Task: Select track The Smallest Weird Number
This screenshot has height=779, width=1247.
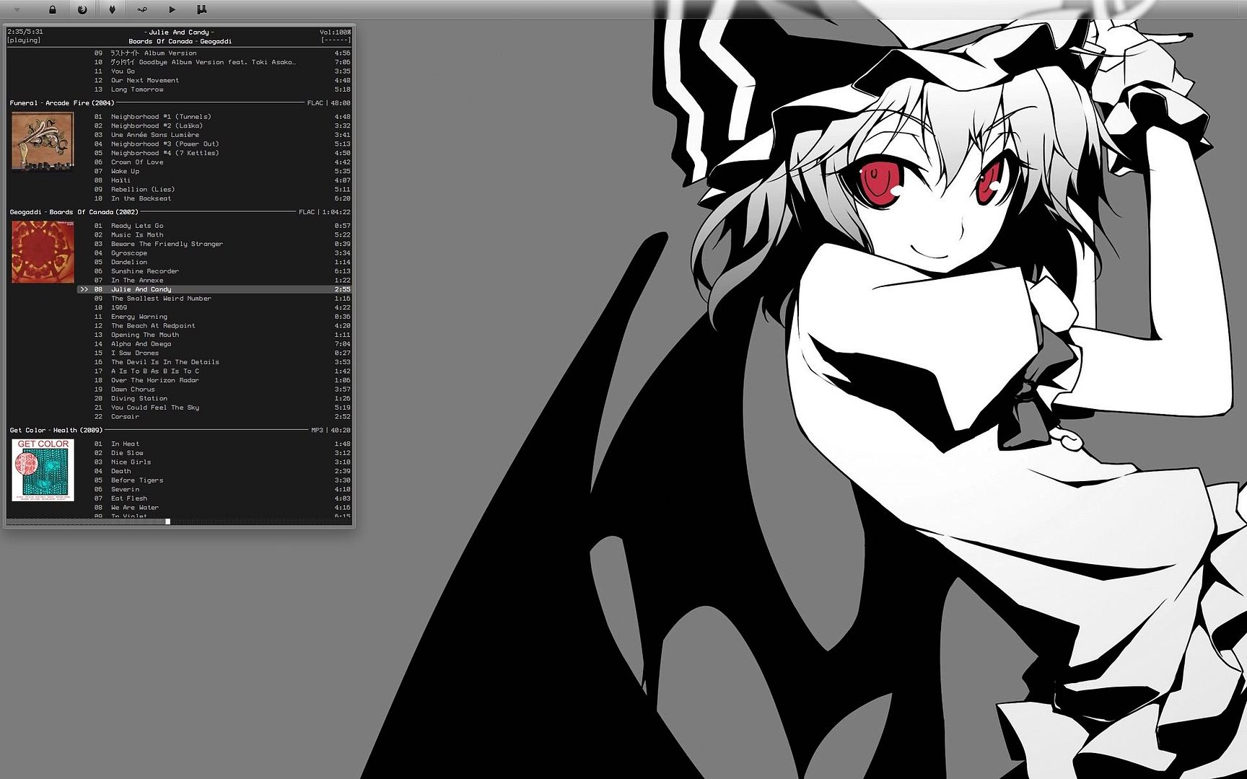Action: [214, 299]
